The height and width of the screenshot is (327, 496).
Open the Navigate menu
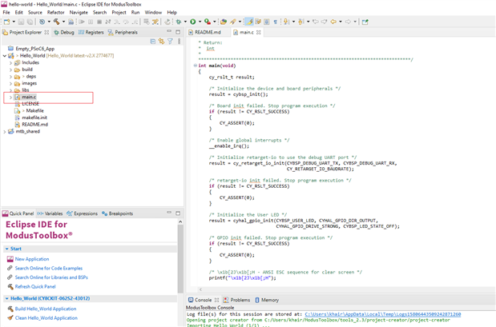(x=79, y=12)
